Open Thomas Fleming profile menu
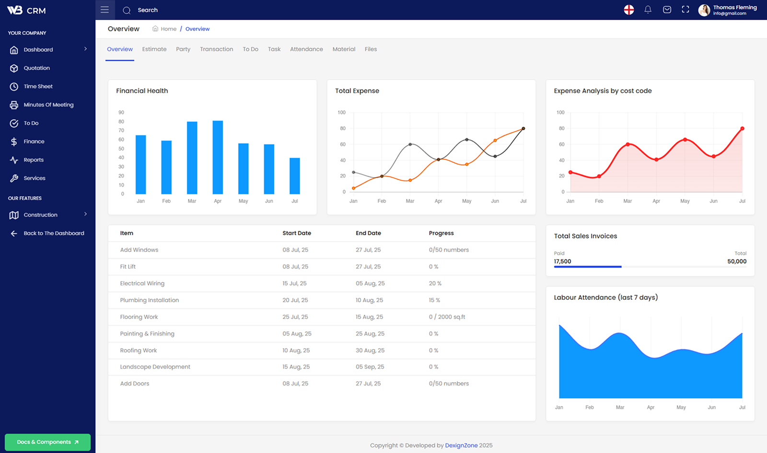The width and height of the screenshot is (767, 453). point(728,10)
